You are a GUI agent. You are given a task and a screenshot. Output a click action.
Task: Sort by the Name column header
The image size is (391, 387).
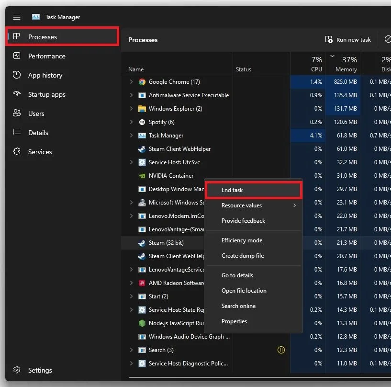click(136, 69)
